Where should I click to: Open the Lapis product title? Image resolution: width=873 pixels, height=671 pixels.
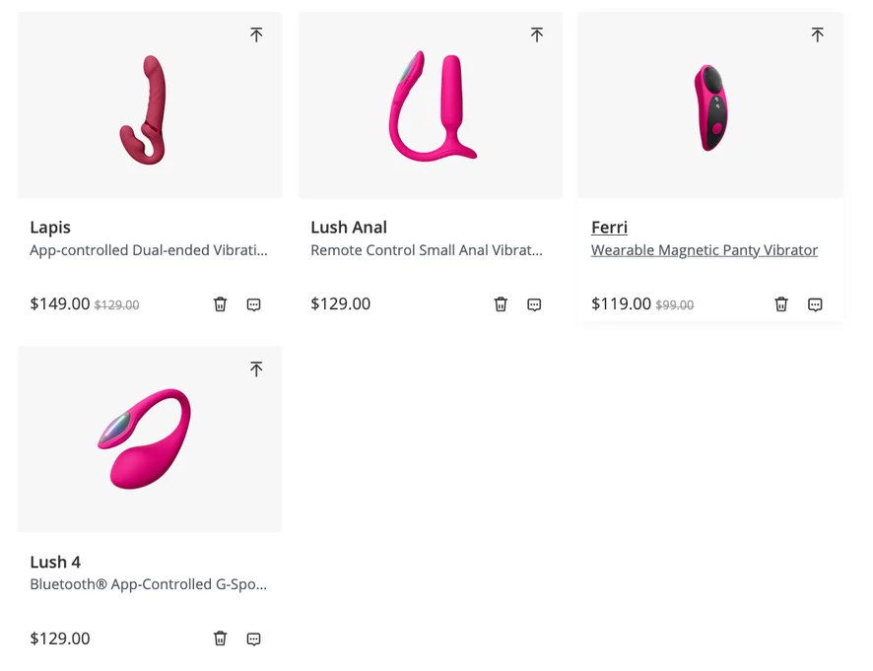(x=50, y=228)
